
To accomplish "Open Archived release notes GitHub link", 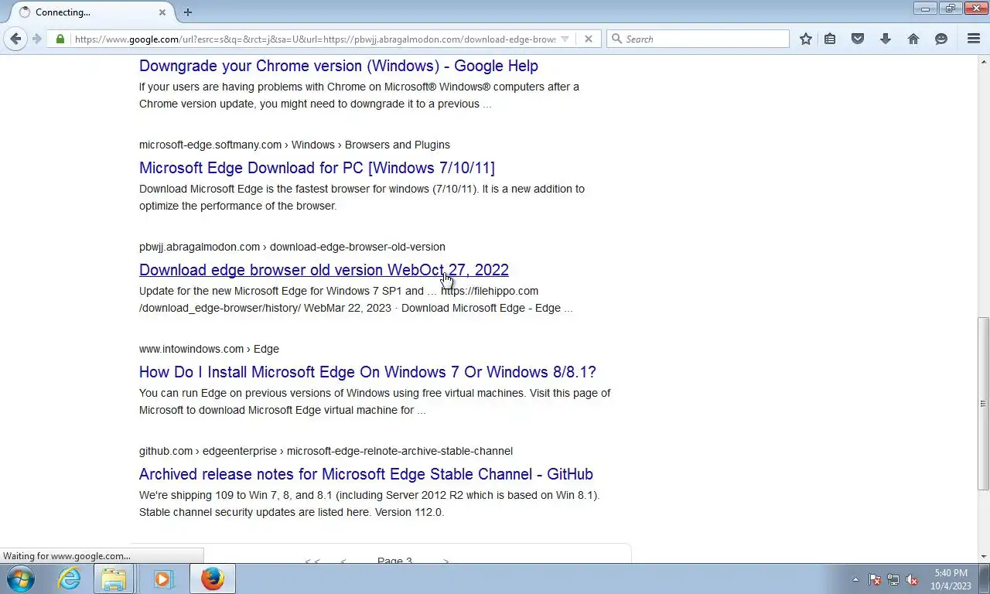I will click(366, 474).
